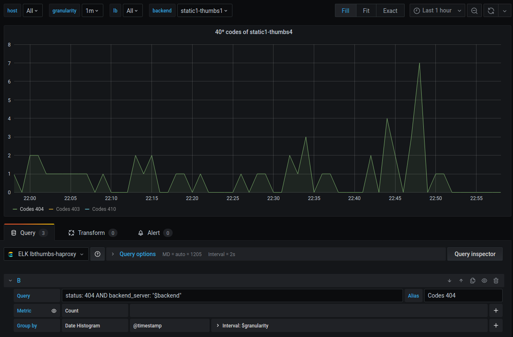Screen dimensions: 513x337
Task: Open the Count metric type selector
Action: [95, 310]
